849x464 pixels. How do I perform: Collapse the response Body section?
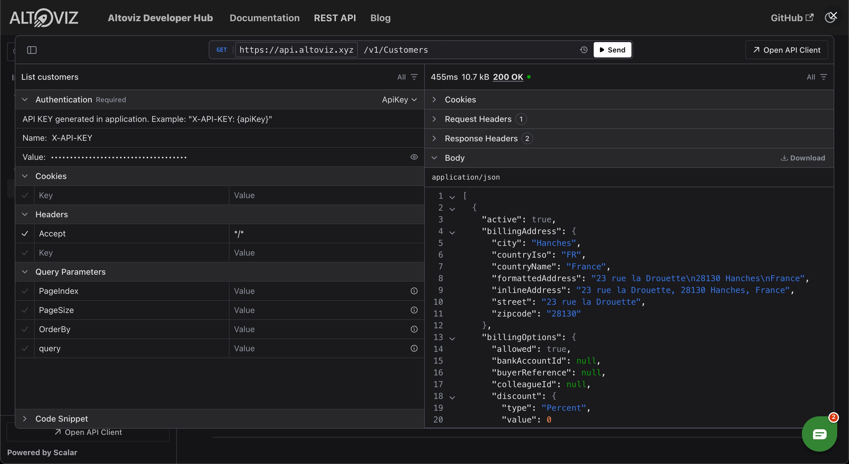tap(434, 158)
